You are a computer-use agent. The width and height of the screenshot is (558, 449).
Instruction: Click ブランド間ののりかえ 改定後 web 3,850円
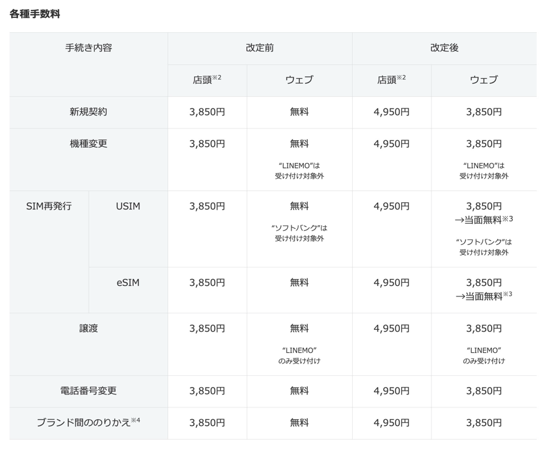click(484, 423)
